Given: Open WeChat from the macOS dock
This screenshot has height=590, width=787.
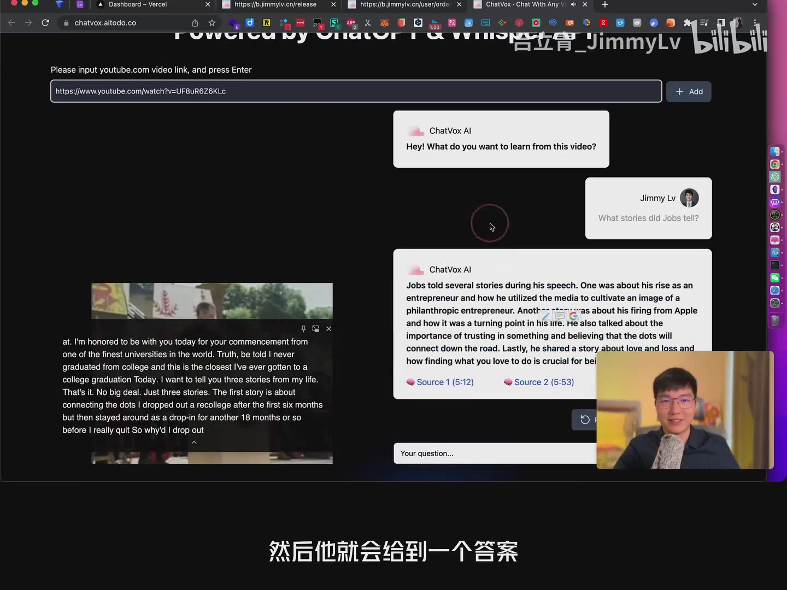Looking at the screenshot, I should [774, 278].
